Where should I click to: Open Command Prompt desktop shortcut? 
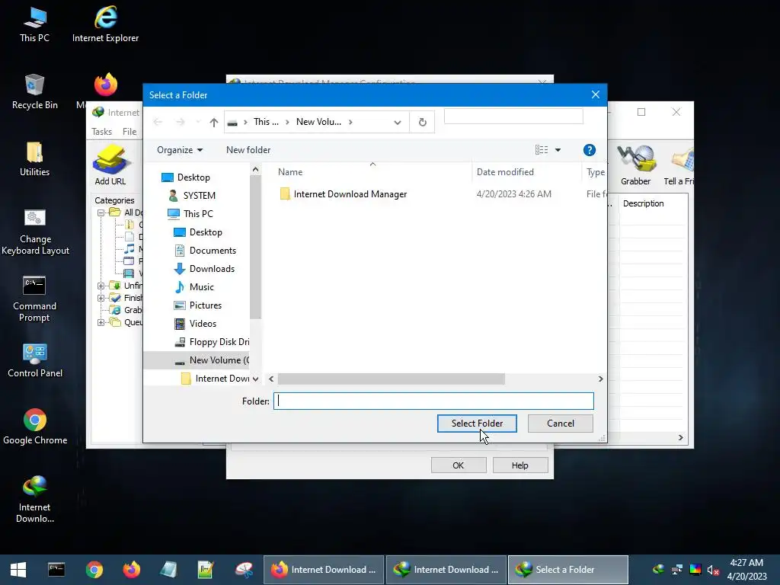pos(34,299)
